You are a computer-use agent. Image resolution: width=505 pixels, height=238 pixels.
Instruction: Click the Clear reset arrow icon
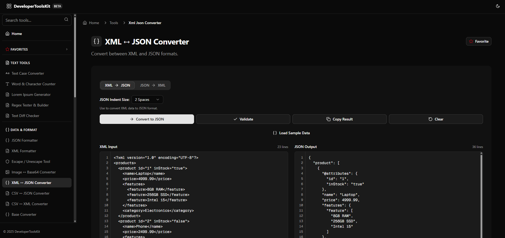tap(431, 119)
